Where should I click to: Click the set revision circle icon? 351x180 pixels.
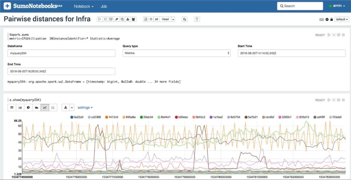point(151,19)
